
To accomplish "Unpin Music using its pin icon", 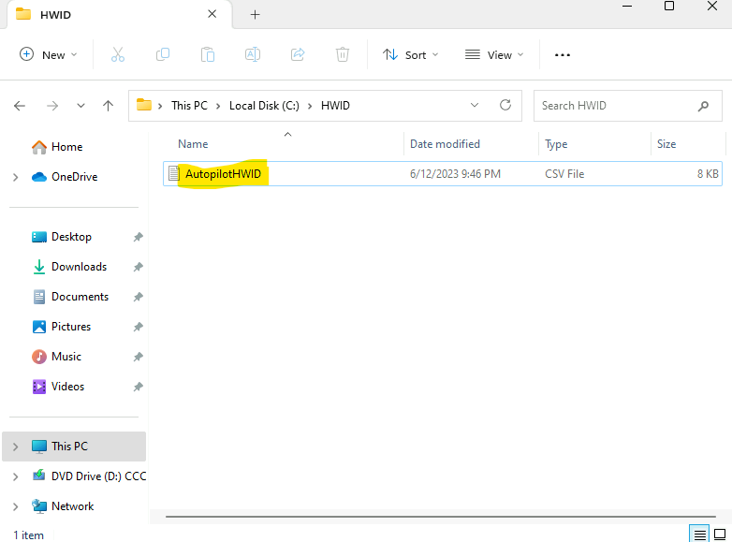I will 138,358.
